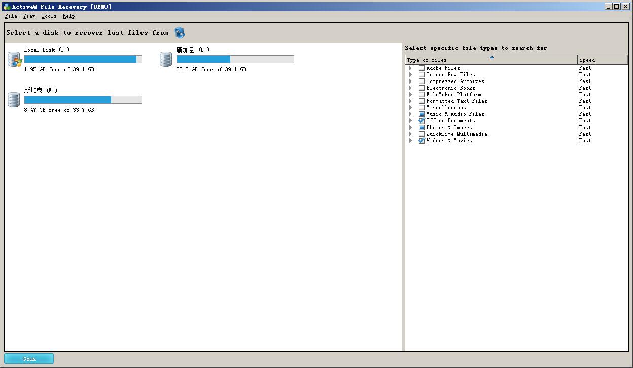Open the View menu
Image resolution: width=633 pixels, height=368 pixels.
click(29, 16)
